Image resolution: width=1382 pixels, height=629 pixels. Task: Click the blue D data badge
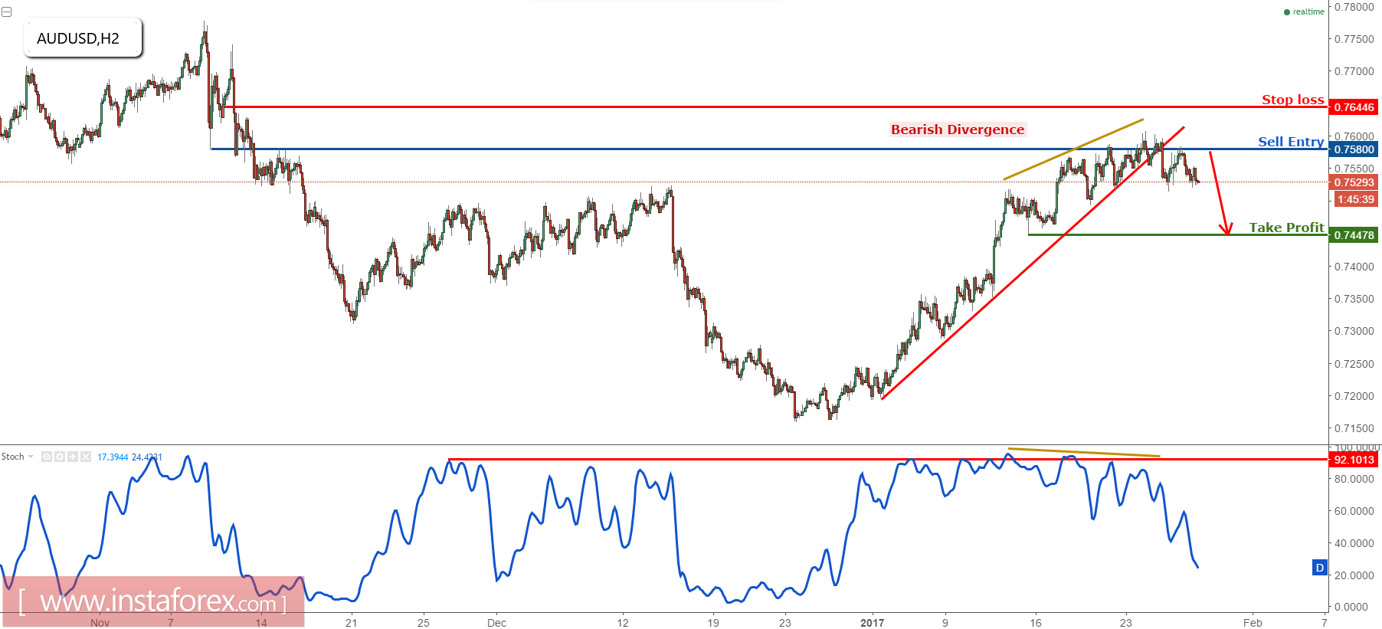[x=1319, y=568]
